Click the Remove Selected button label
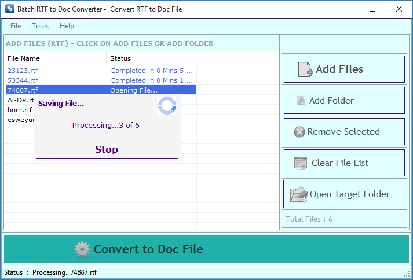Screen dimensions: 413x280 pyautogui.click(x=343, y=132)
